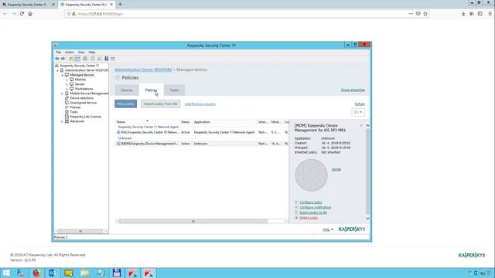Open the floppy disk taskbar application
Image resolution: width=495 pixels, height=278 pixels.
pyautogui.click(x=117, y=273)
